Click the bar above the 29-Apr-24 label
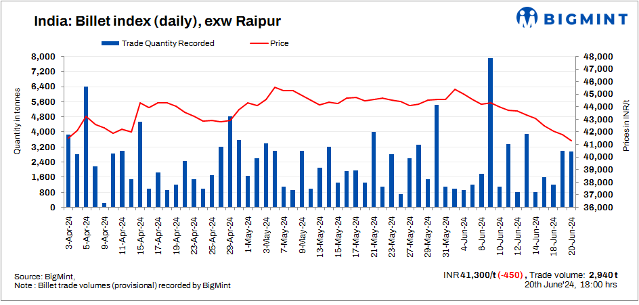This screenshot has height=305, width=639. pyautogui.click(x=230, y=162)
